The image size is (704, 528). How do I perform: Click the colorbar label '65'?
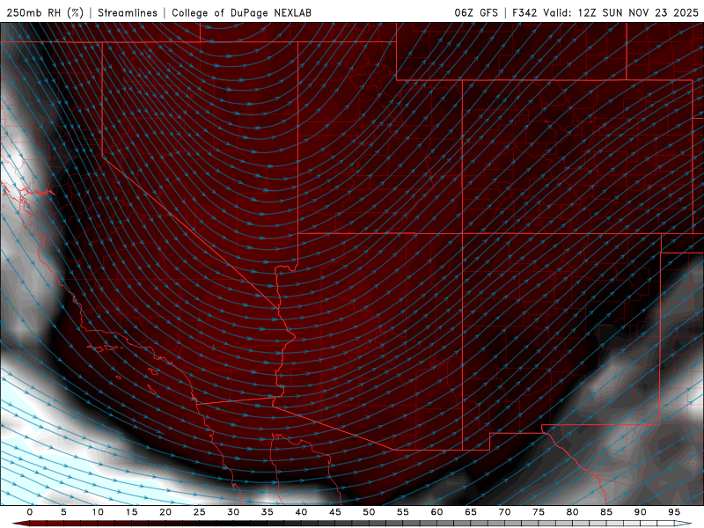click(471, 512)
